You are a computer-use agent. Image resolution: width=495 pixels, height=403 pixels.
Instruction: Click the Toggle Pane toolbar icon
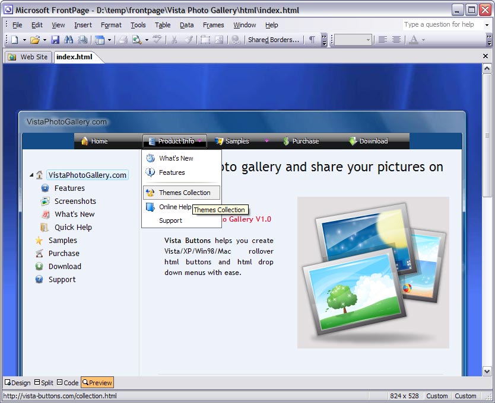[100, 40]
